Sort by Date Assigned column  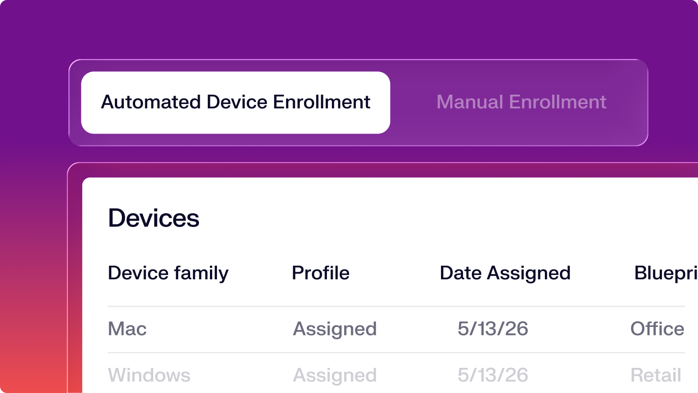tap(505, 273)
